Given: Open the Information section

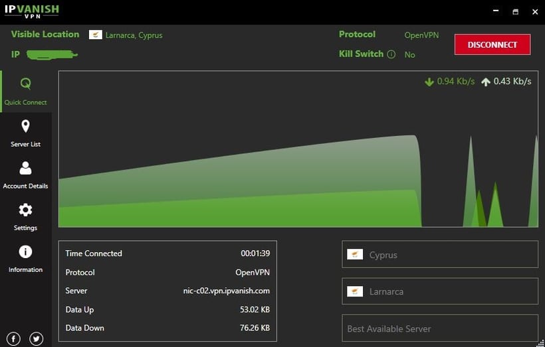Looking at the screenshot, I should pyautogui.click(x=26, y=259).
